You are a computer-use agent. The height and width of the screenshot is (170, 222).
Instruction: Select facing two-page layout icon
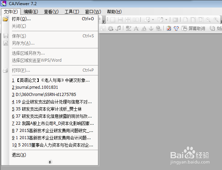point(136,20)
